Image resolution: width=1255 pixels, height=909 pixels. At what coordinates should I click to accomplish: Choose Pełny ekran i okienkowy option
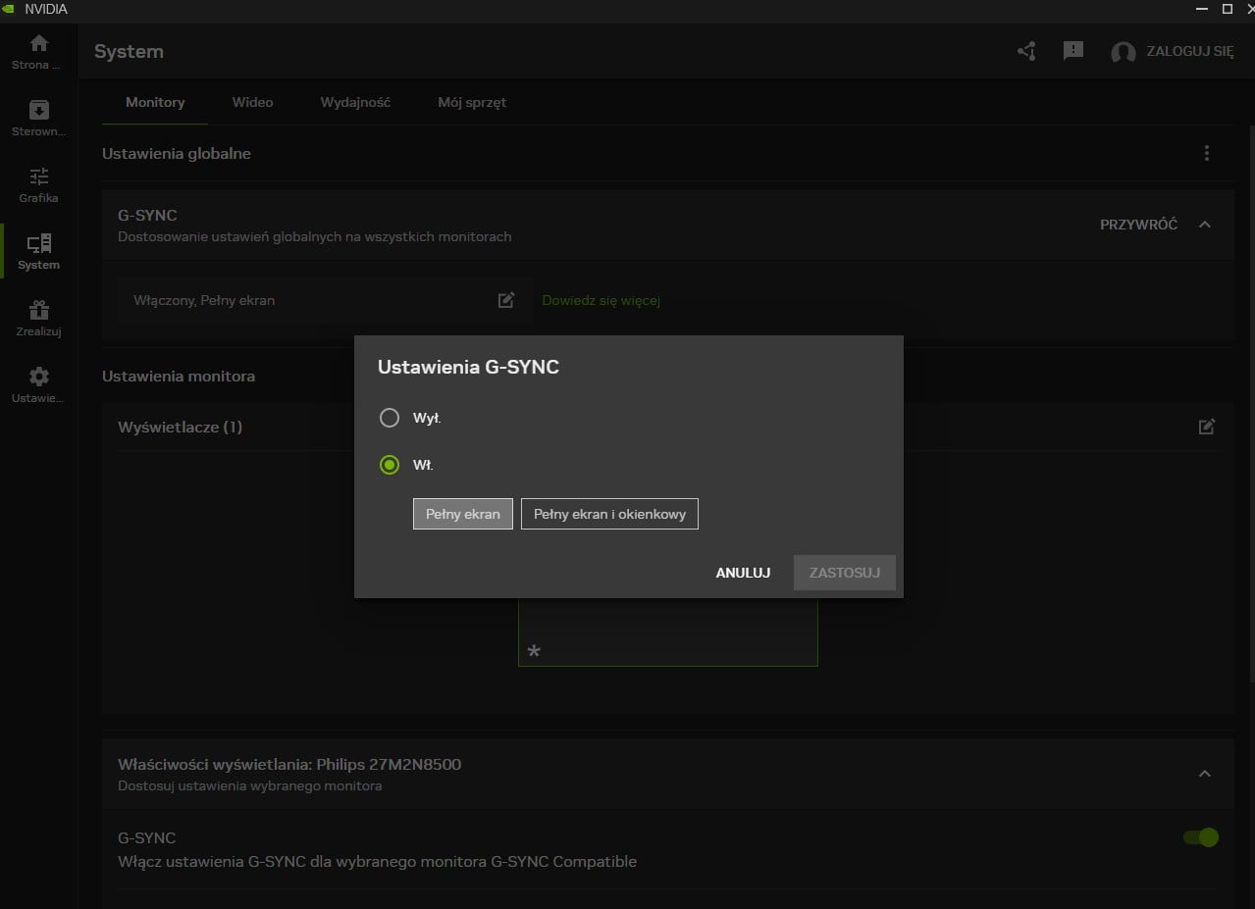click(x=609, y=514)
